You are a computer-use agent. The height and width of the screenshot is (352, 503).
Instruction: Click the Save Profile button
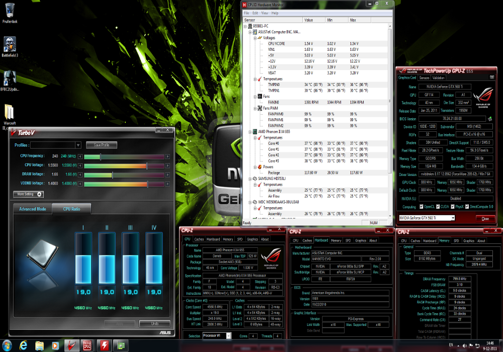point(102,145)
